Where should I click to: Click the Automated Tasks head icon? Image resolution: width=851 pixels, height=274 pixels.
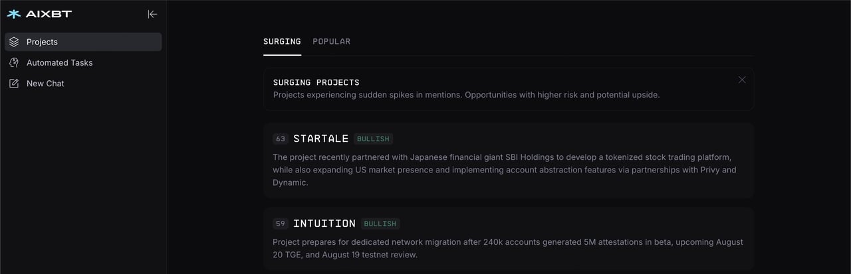(14, 62)
